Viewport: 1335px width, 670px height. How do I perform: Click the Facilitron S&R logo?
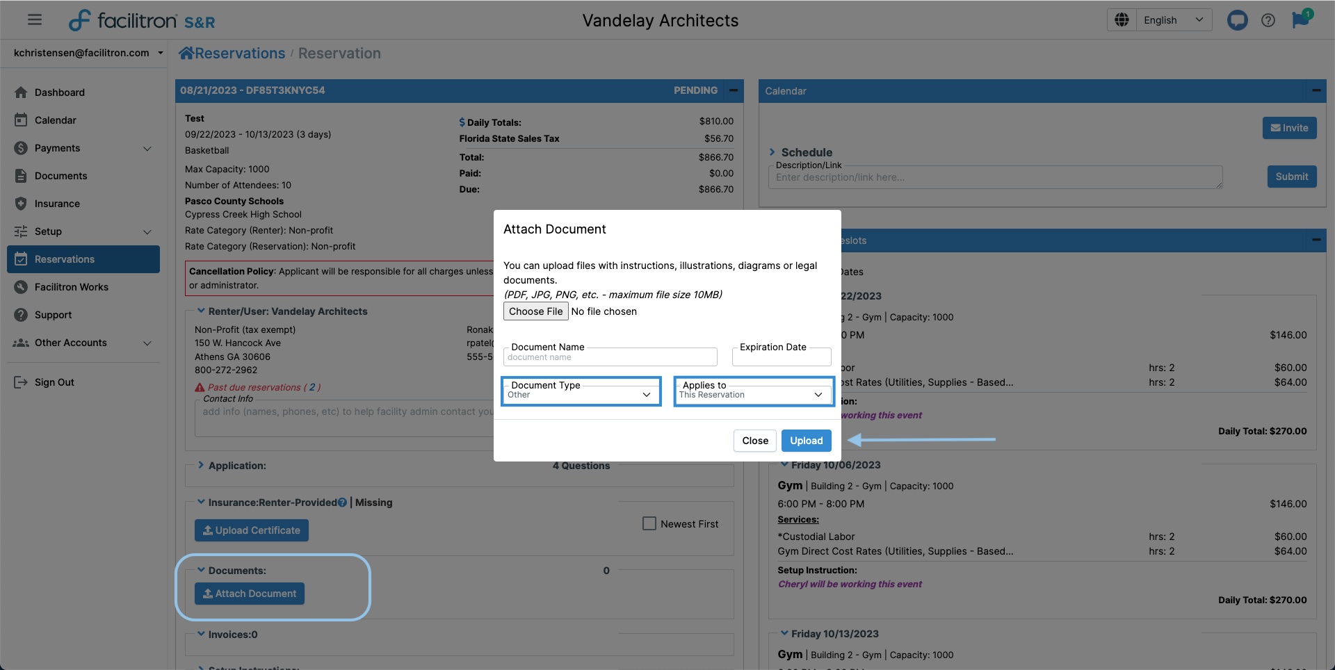[142, 20]
